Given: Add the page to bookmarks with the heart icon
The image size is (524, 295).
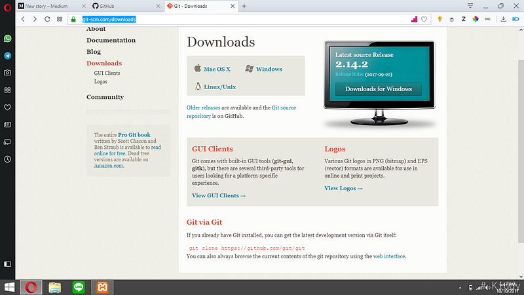Looking at the screenshot, I should point(424,20).
